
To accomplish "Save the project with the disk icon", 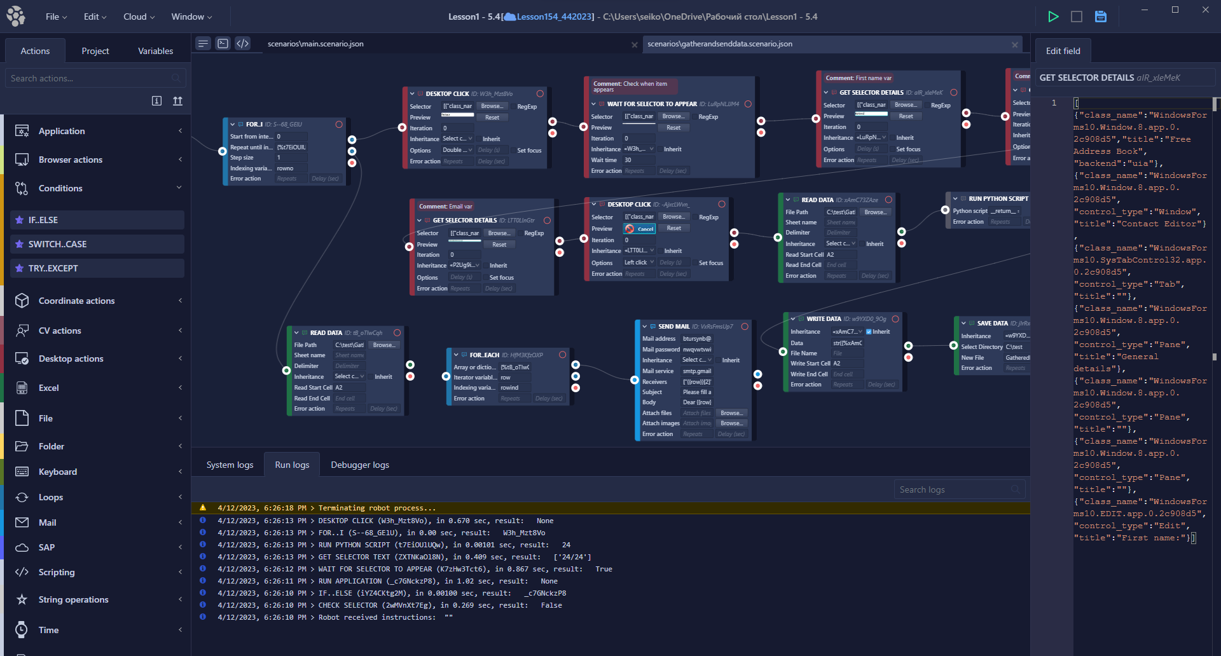I will click(1100, 17).
